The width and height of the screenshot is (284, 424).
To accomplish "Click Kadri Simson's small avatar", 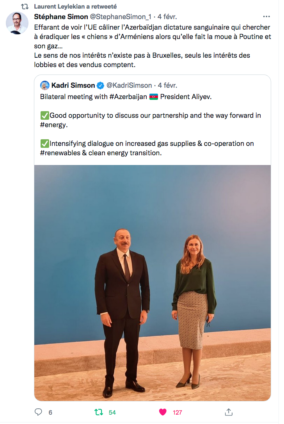I will [45, 85].
